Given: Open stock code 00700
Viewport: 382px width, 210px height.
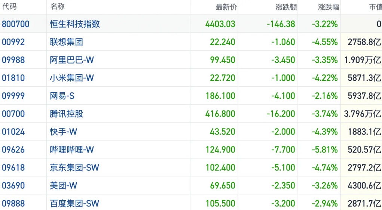Looking at the screenshot, I should (x=13, y=114).
